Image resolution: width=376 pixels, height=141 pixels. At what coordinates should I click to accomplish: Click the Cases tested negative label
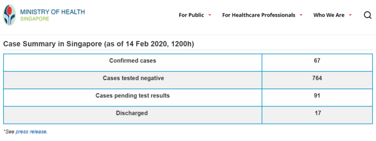tap(133, 78)
